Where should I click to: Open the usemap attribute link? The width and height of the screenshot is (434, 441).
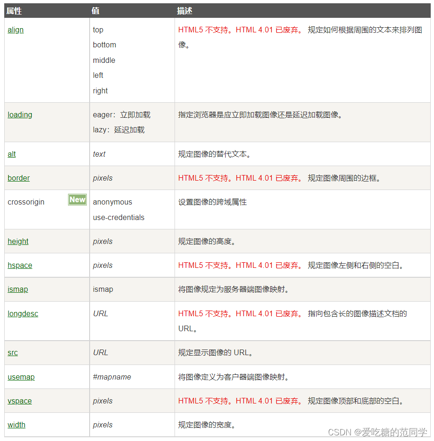[x=21, y=377]
